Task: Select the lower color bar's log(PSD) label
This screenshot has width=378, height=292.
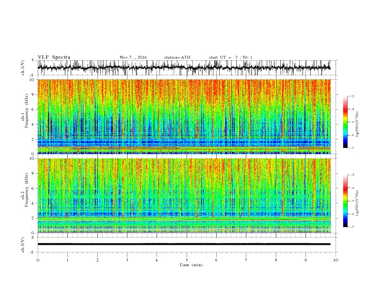Action: pos(357,203)
